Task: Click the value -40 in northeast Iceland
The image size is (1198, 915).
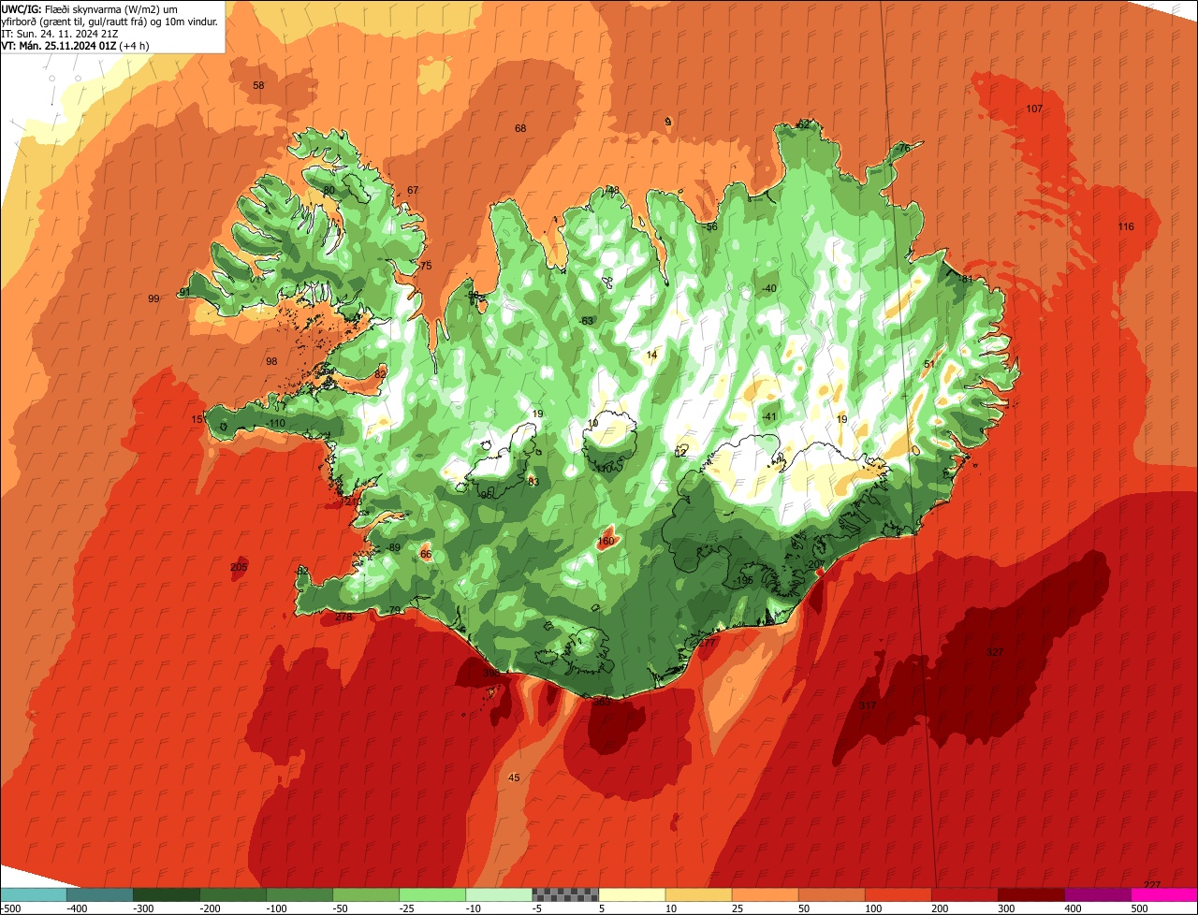Action: pyautogui.click(x=769, y=288)
